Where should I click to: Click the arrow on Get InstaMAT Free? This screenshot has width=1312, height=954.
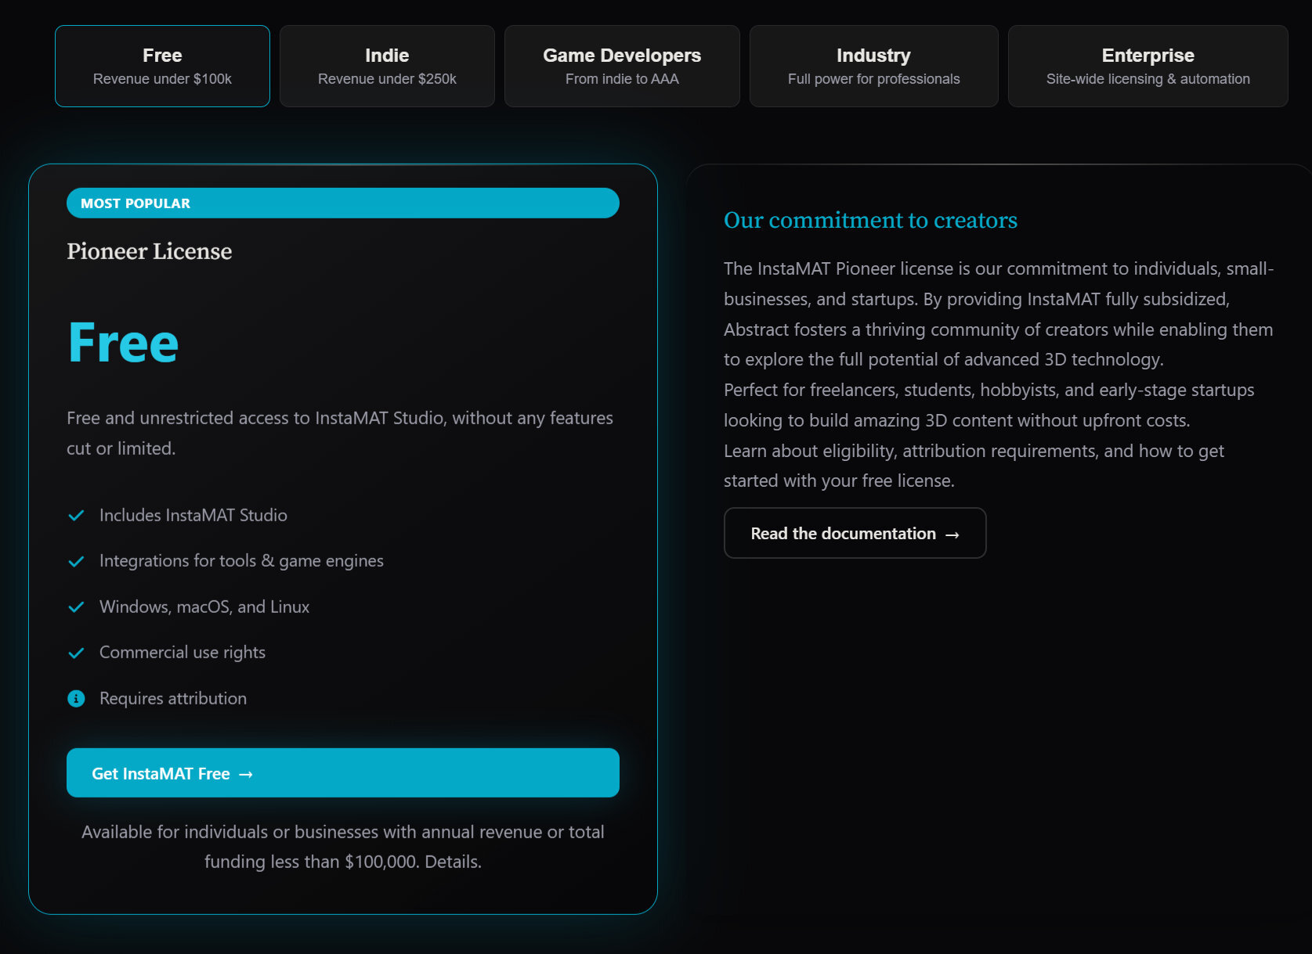point(246,774)
